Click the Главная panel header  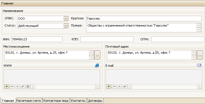point(103,3)
